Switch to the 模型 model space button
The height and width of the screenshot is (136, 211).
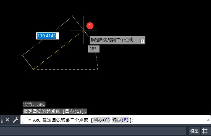[194, 131]
